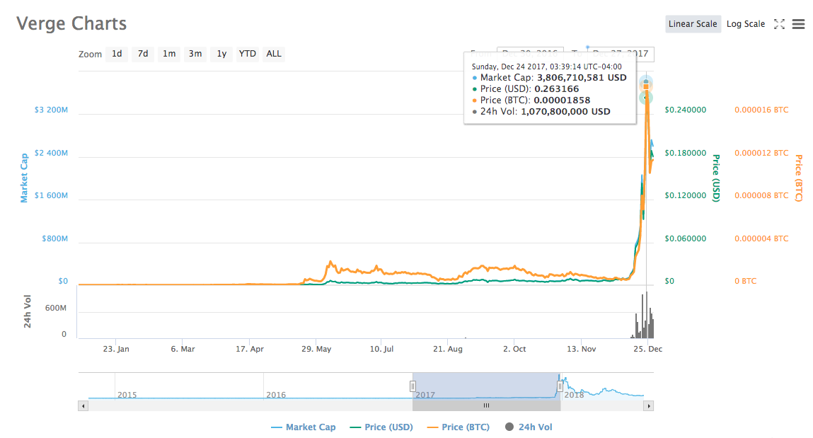Click the 2016 label in navigator
This screenshot has width=813, height=438.
[276, 395]
